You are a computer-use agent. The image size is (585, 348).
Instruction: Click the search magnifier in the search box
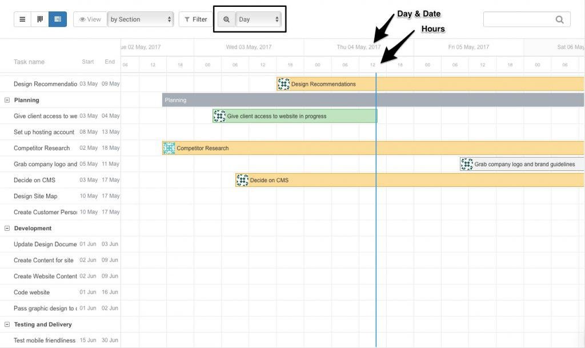tap(559, 18)
